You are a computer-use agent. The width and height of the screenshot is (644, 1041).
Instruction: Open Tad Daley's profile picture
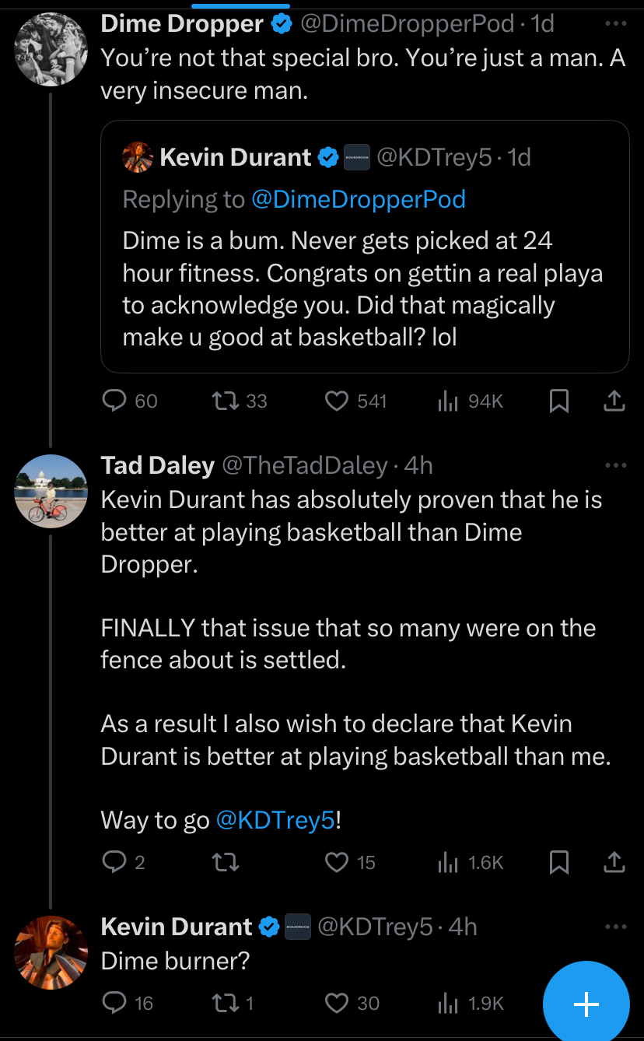coord(51,491)
